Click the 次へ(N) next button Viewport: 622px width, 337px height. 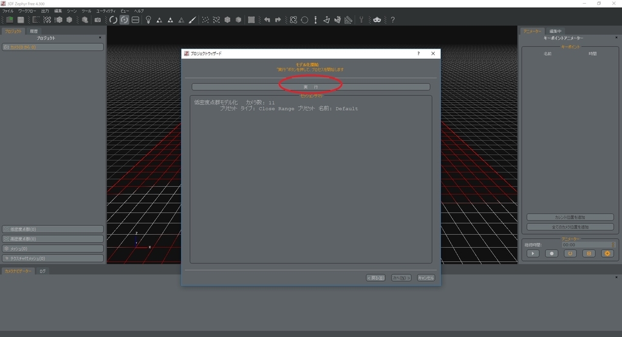401,278
